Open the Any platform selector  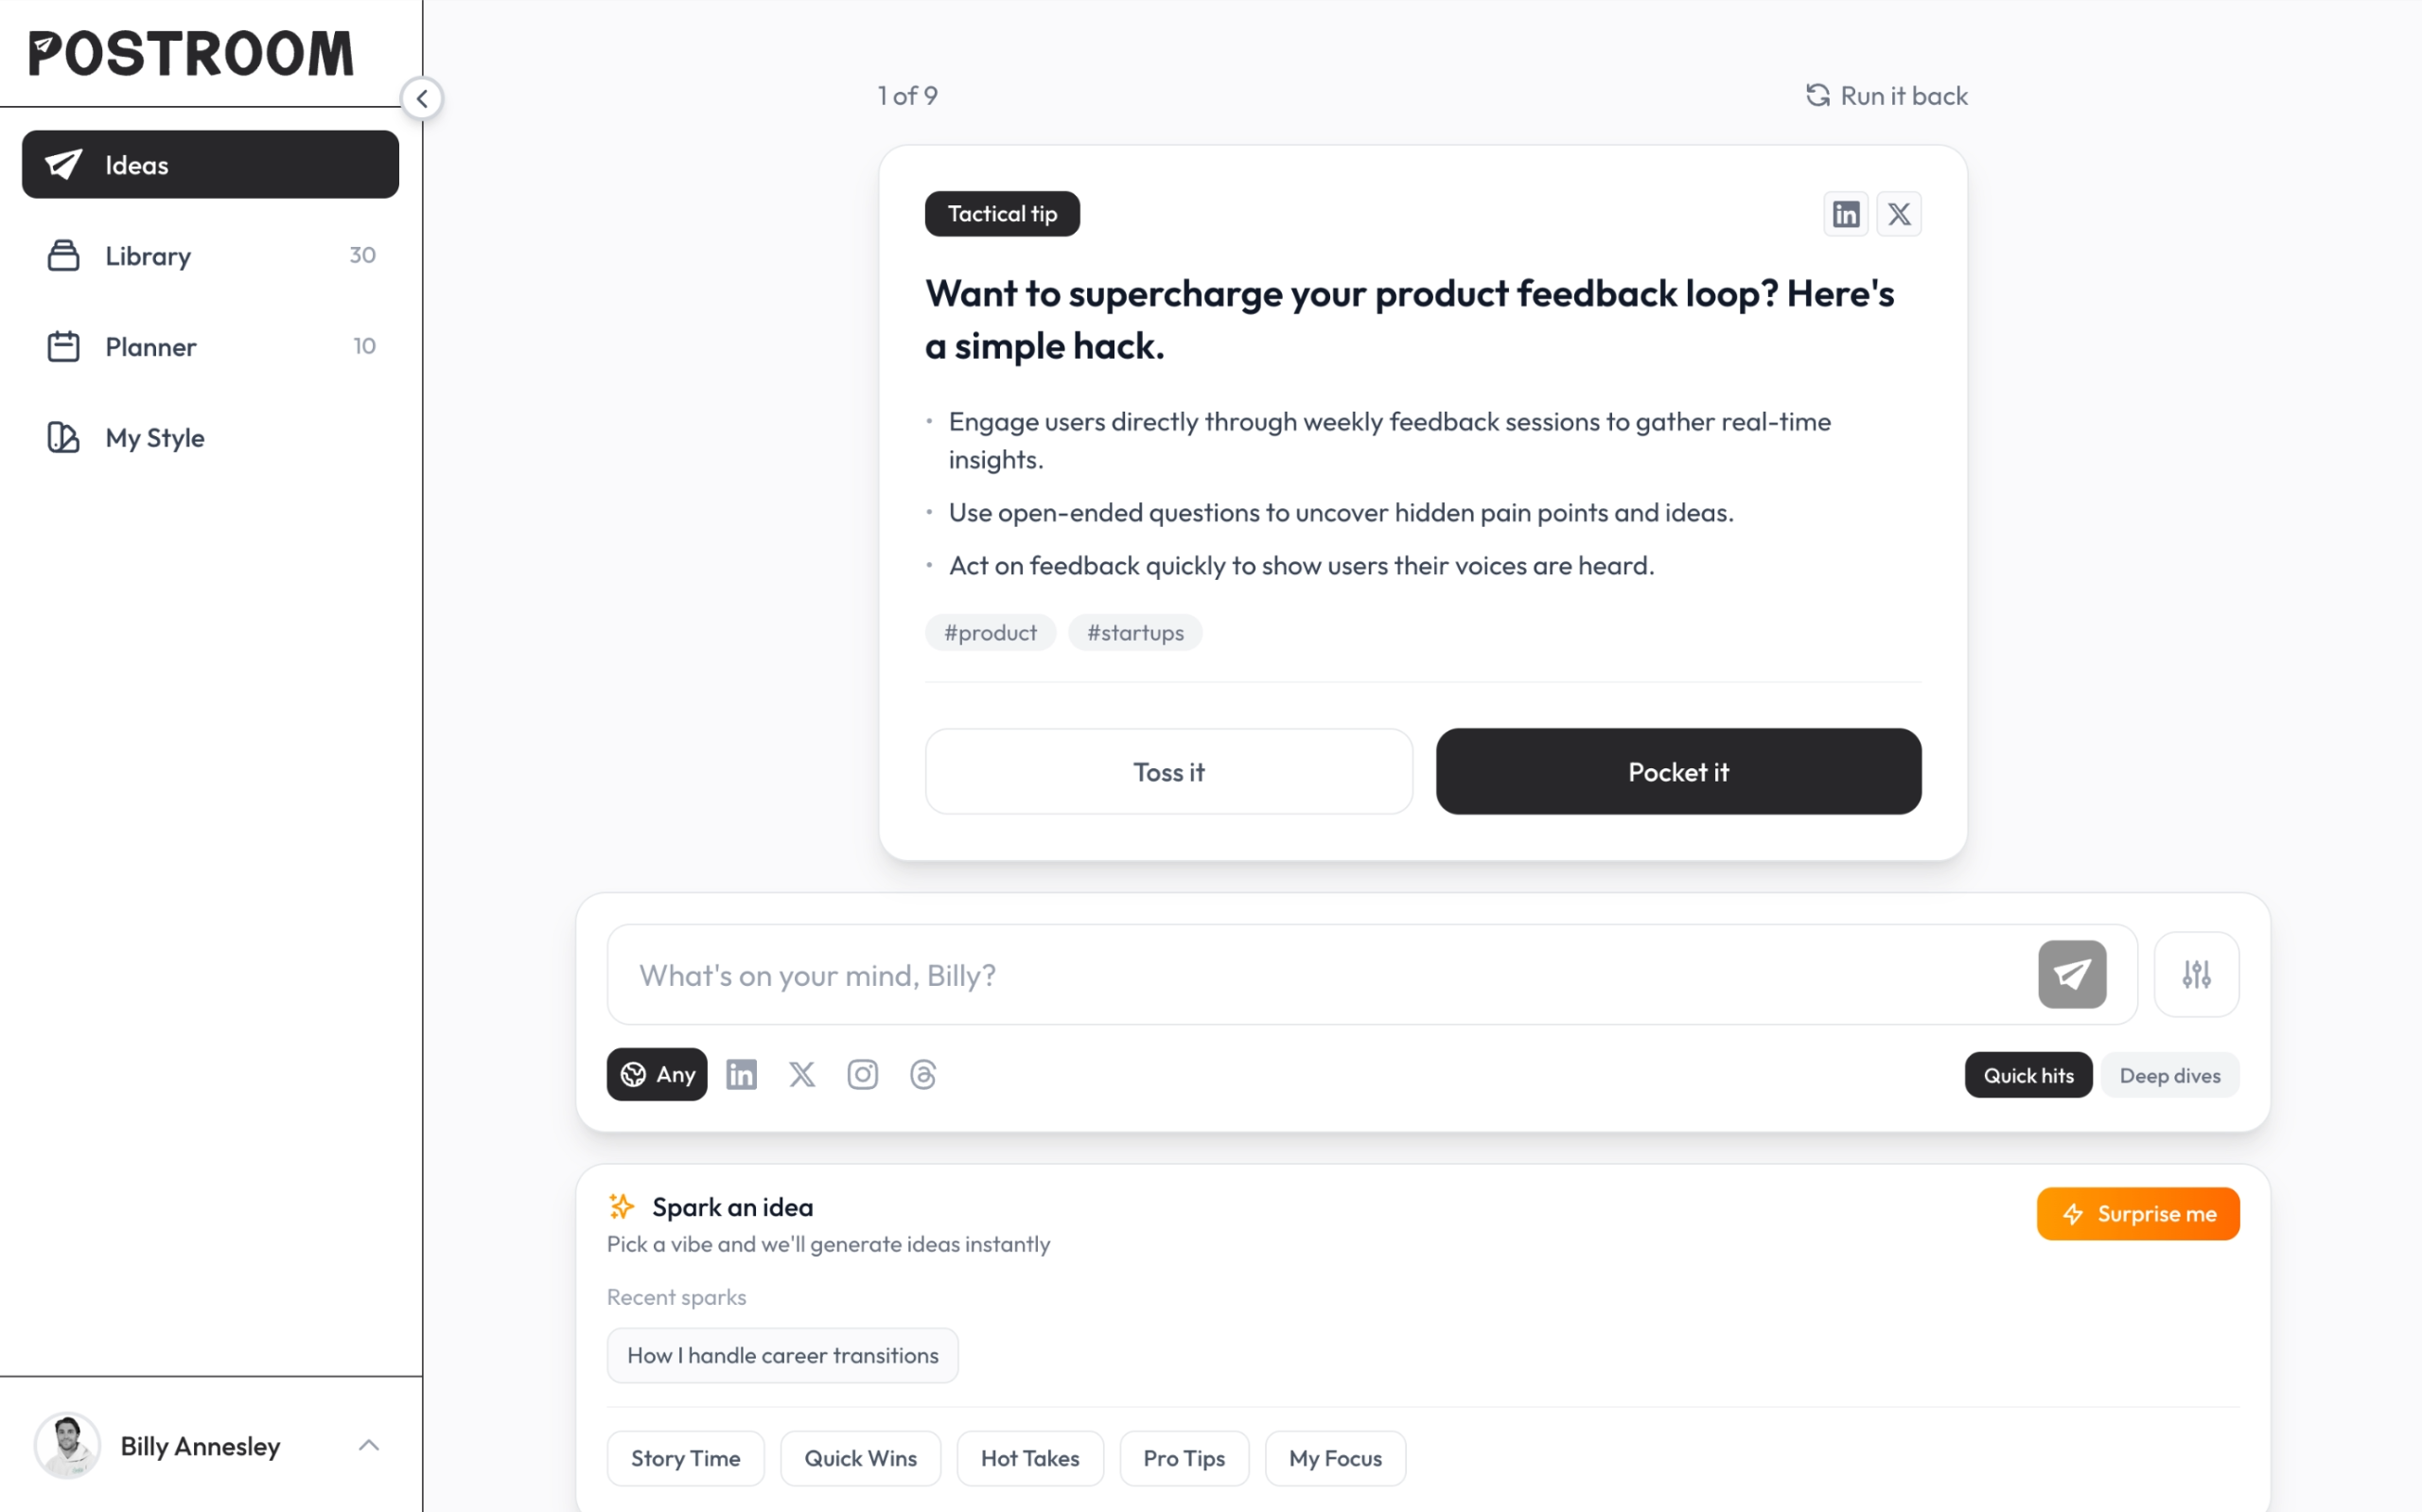click(656, 1074)
